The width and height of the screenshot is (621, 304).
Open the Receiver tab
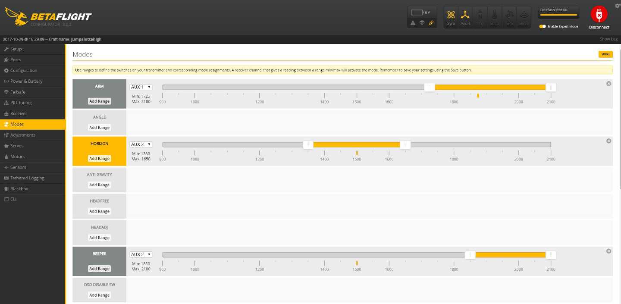click(x=33, y=114)
